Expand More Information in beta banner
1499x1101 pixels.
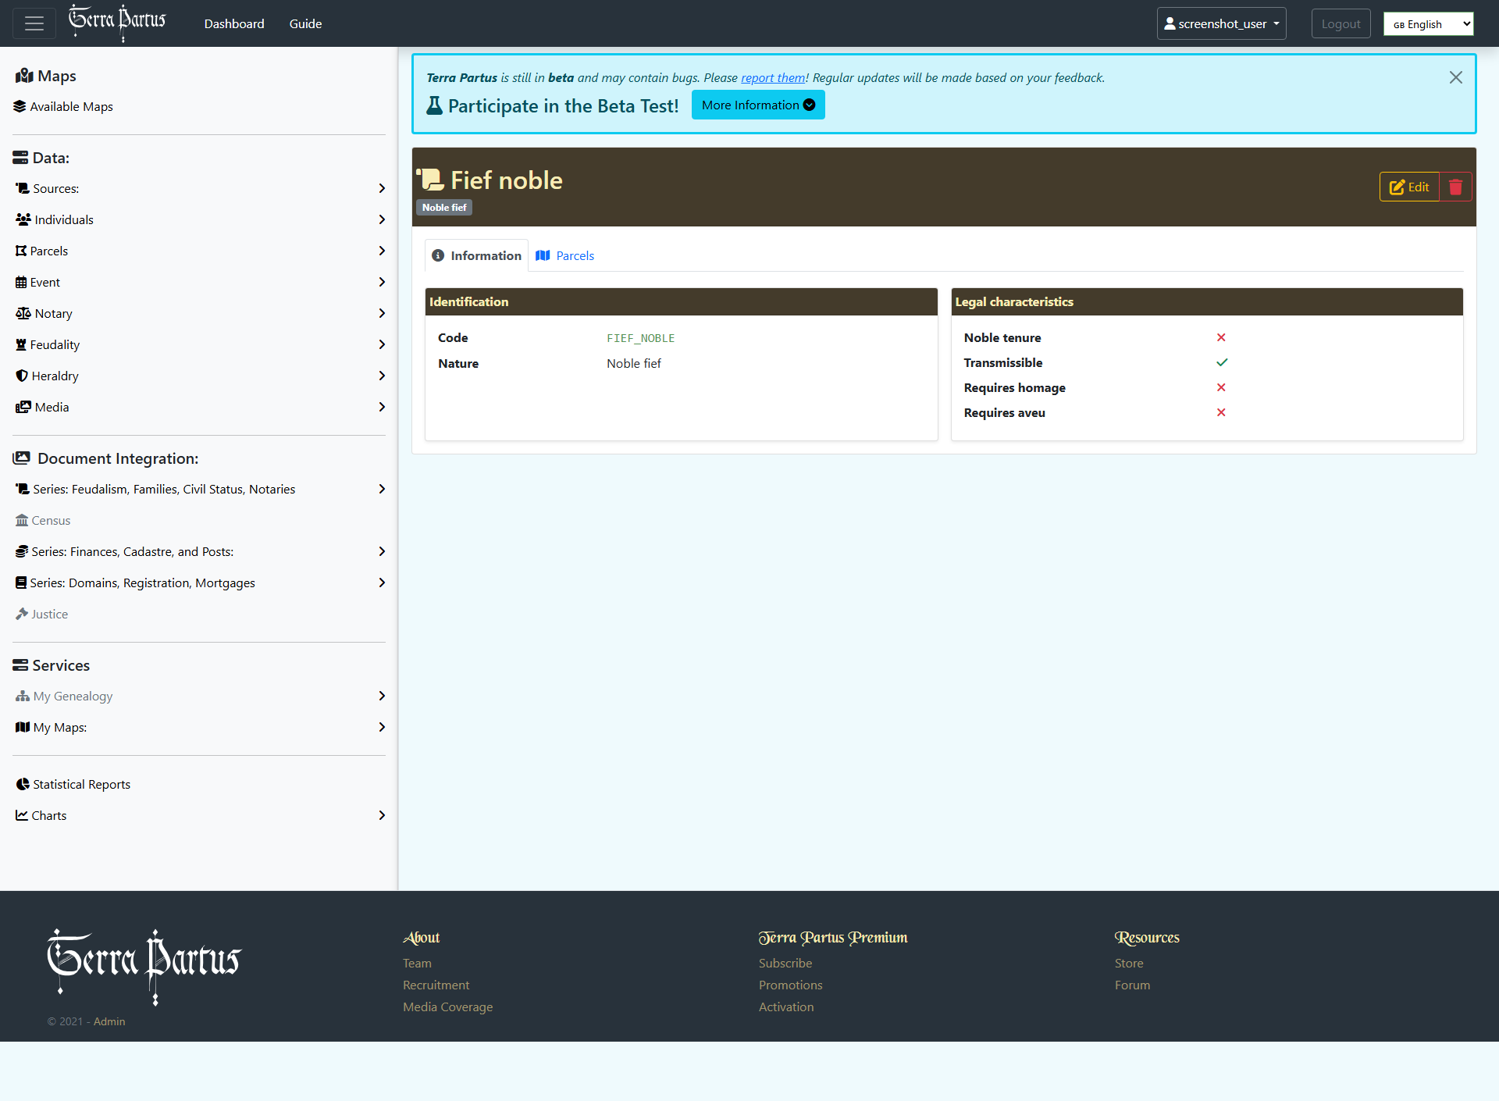click(x=757, y=105)
